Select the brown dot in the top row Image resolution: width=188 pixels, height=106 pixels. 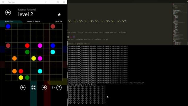coord(53,26)
